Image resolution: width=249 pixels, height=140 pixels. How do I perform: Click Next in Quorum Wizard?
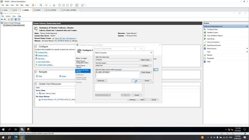[143, 100]
